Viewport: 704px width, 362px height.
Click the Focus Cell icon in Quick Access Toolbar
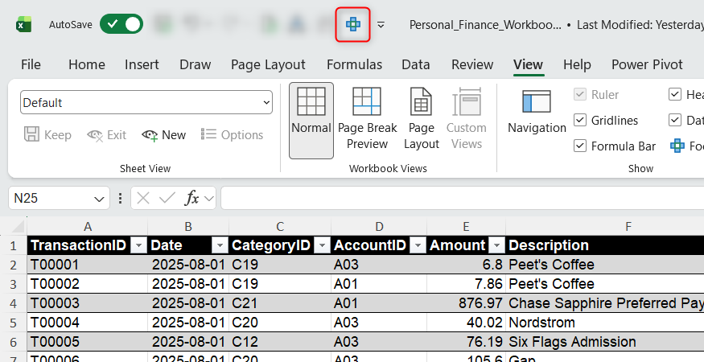pyautogui.click(x=353, y=24)
